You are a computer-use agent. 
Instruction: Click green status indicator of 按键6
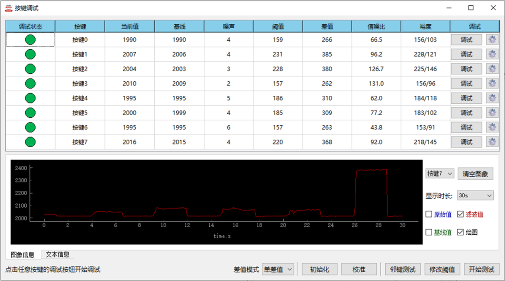30,127
